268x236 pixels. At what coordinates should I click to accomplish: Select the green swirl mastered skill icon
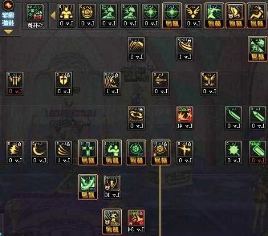tap(88, 187)
